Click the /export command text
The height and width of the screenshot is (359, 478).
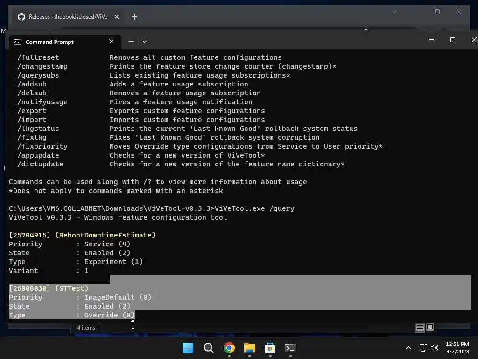pyautogui.click(x=32, y=110)
